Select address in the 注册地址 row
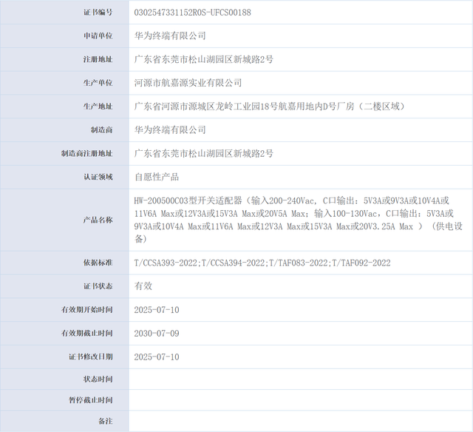This screenshot has height=432, width=473. 204,59
